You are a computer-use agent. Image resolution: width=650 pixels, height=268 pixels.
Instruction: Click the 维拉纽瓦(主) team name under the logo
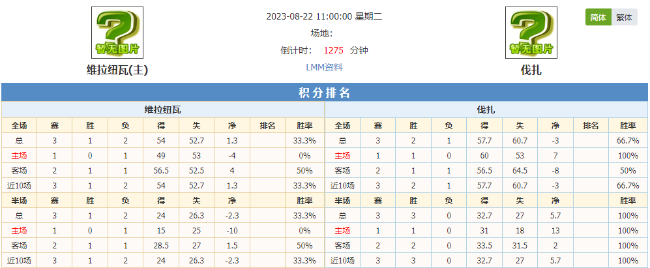tap(117, 70)
